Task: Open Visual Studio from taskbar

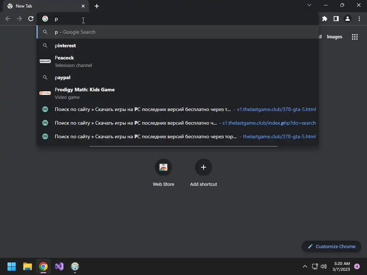Action: tap(59, 266)
